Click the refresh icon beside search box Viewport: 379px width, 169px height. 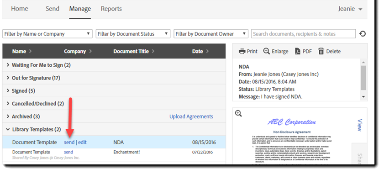pyautogui.click(x=362, y=34)
